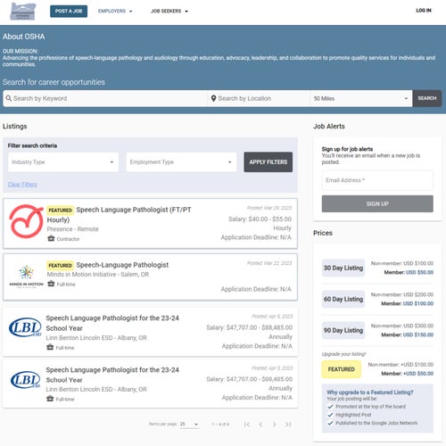Open the Speech Language Pathologist (FT/PT Hourly) listing
The width and height of the screenshot is (446, 446).
[119, 215]
